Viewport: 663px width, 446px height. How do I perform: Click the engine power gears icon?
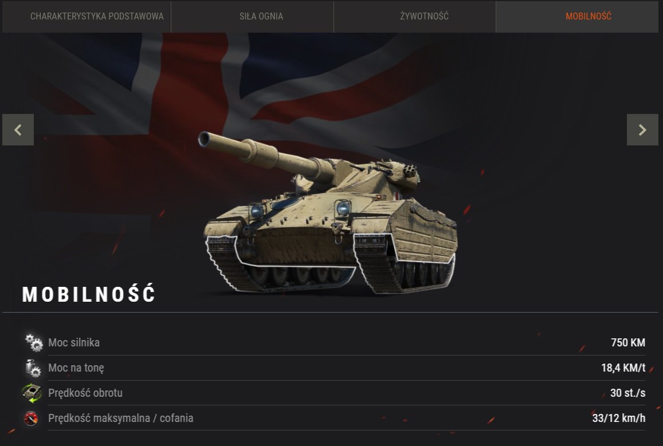[x=33, y=342]
